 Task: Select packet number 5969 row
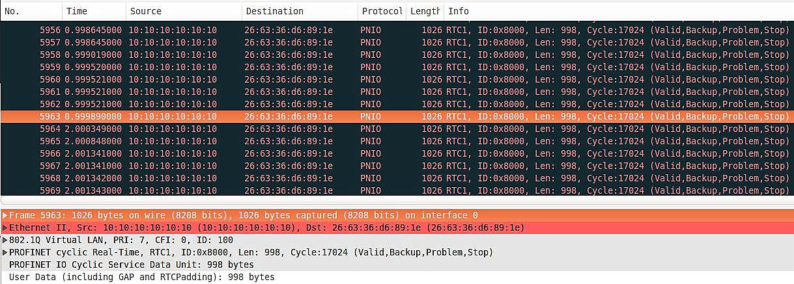tap(261, 190)
